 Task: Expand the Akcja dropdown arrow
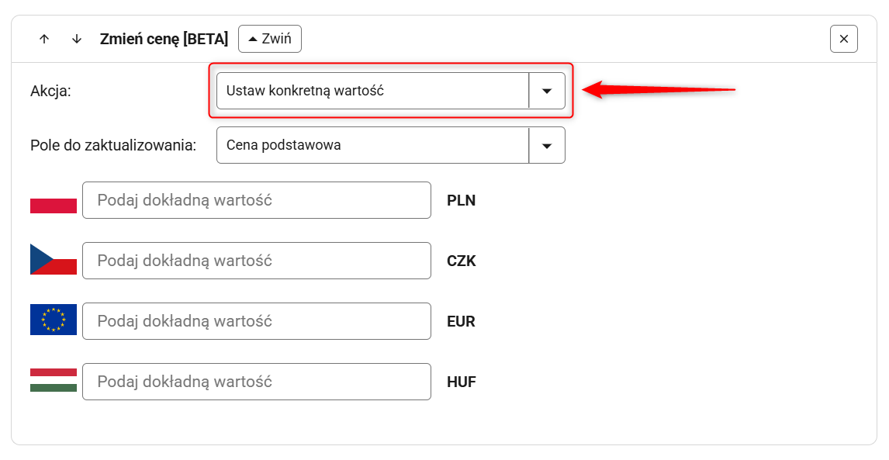coord(547,91)
